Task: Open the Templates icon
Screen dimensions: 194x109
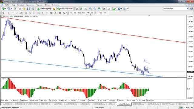Action: tap(125, 9)
